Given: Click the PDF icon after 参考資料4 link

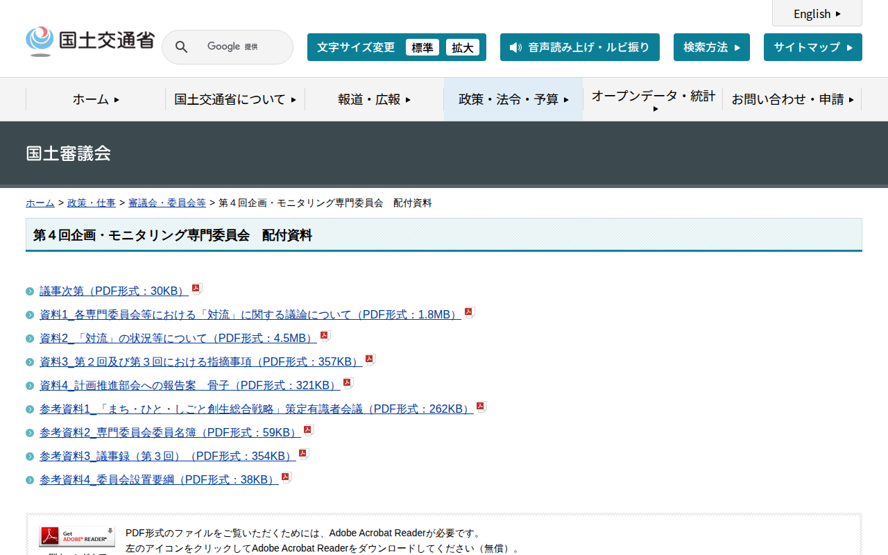Looking at the screenshot, I should [286, 478].
